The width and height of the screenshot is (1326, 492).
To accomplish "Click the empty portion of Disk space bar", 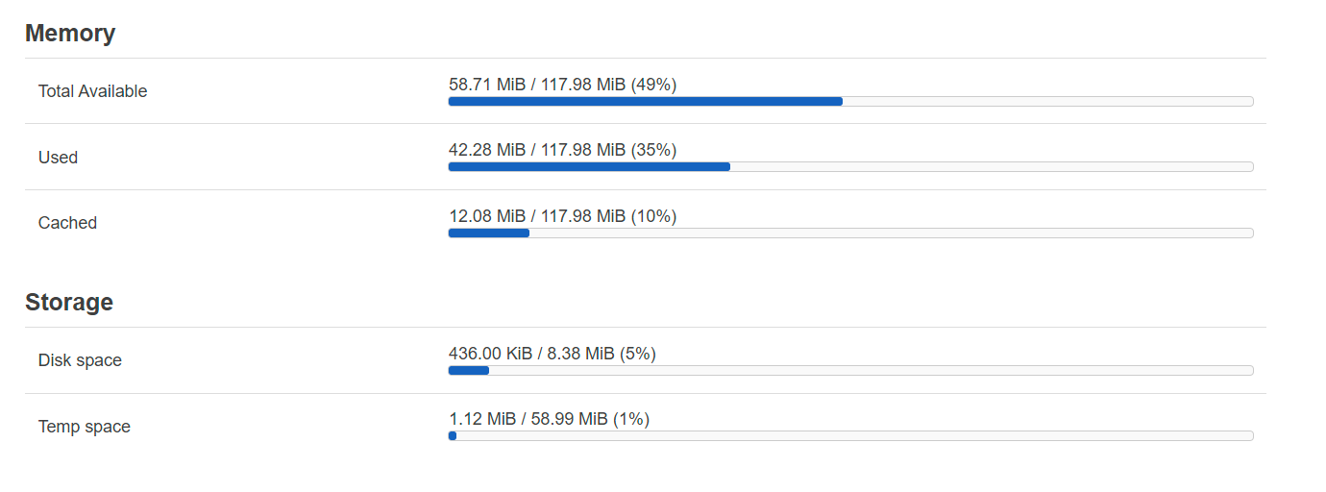I will click(872, 370).
